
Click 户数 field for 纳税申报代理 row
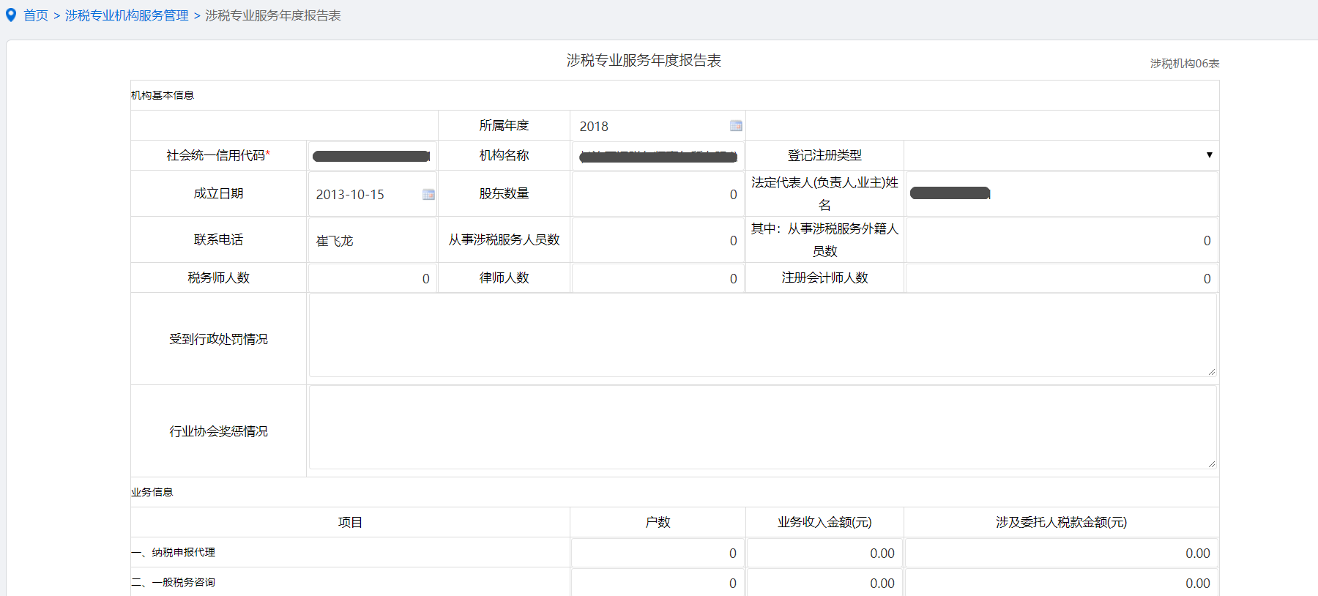(x=657, y=553)
